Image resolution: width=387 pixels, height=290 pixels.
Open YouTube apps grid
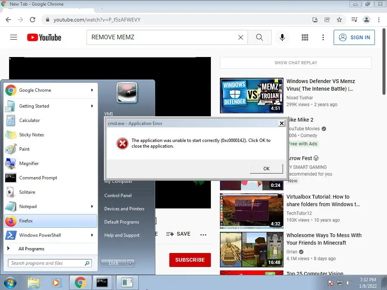[x=305, y=37]
